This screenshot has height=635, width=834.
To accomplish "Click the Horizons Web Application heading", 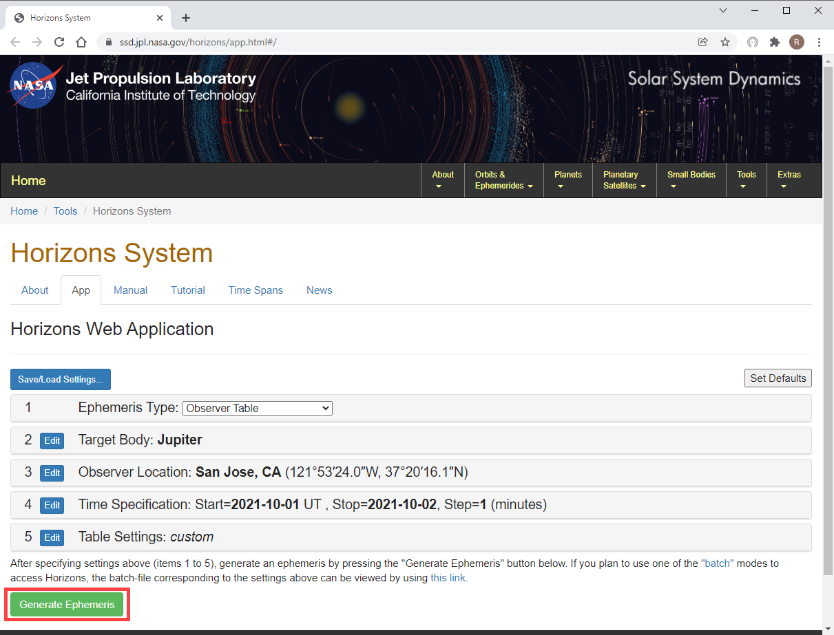I will pyautogui.click(x=112, y=329).
